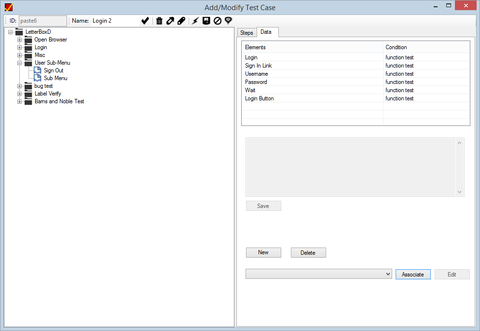The width and height of the screenshot is (480, 331).
Task: Expand the Login folder in tree
Action: pos(19,47)
